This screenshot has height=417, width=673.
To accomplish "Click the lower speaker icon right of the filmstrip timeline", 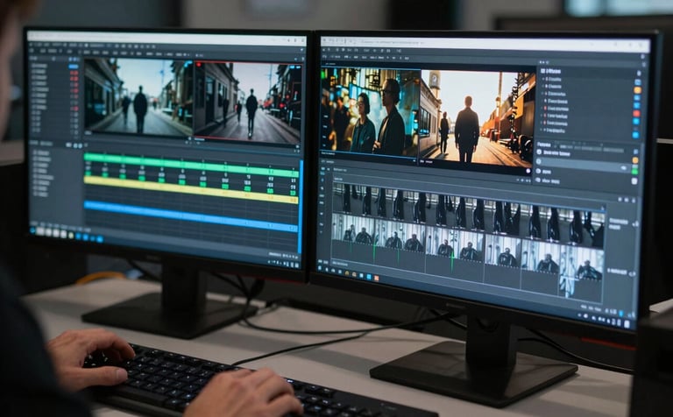I will pos(633,273).
